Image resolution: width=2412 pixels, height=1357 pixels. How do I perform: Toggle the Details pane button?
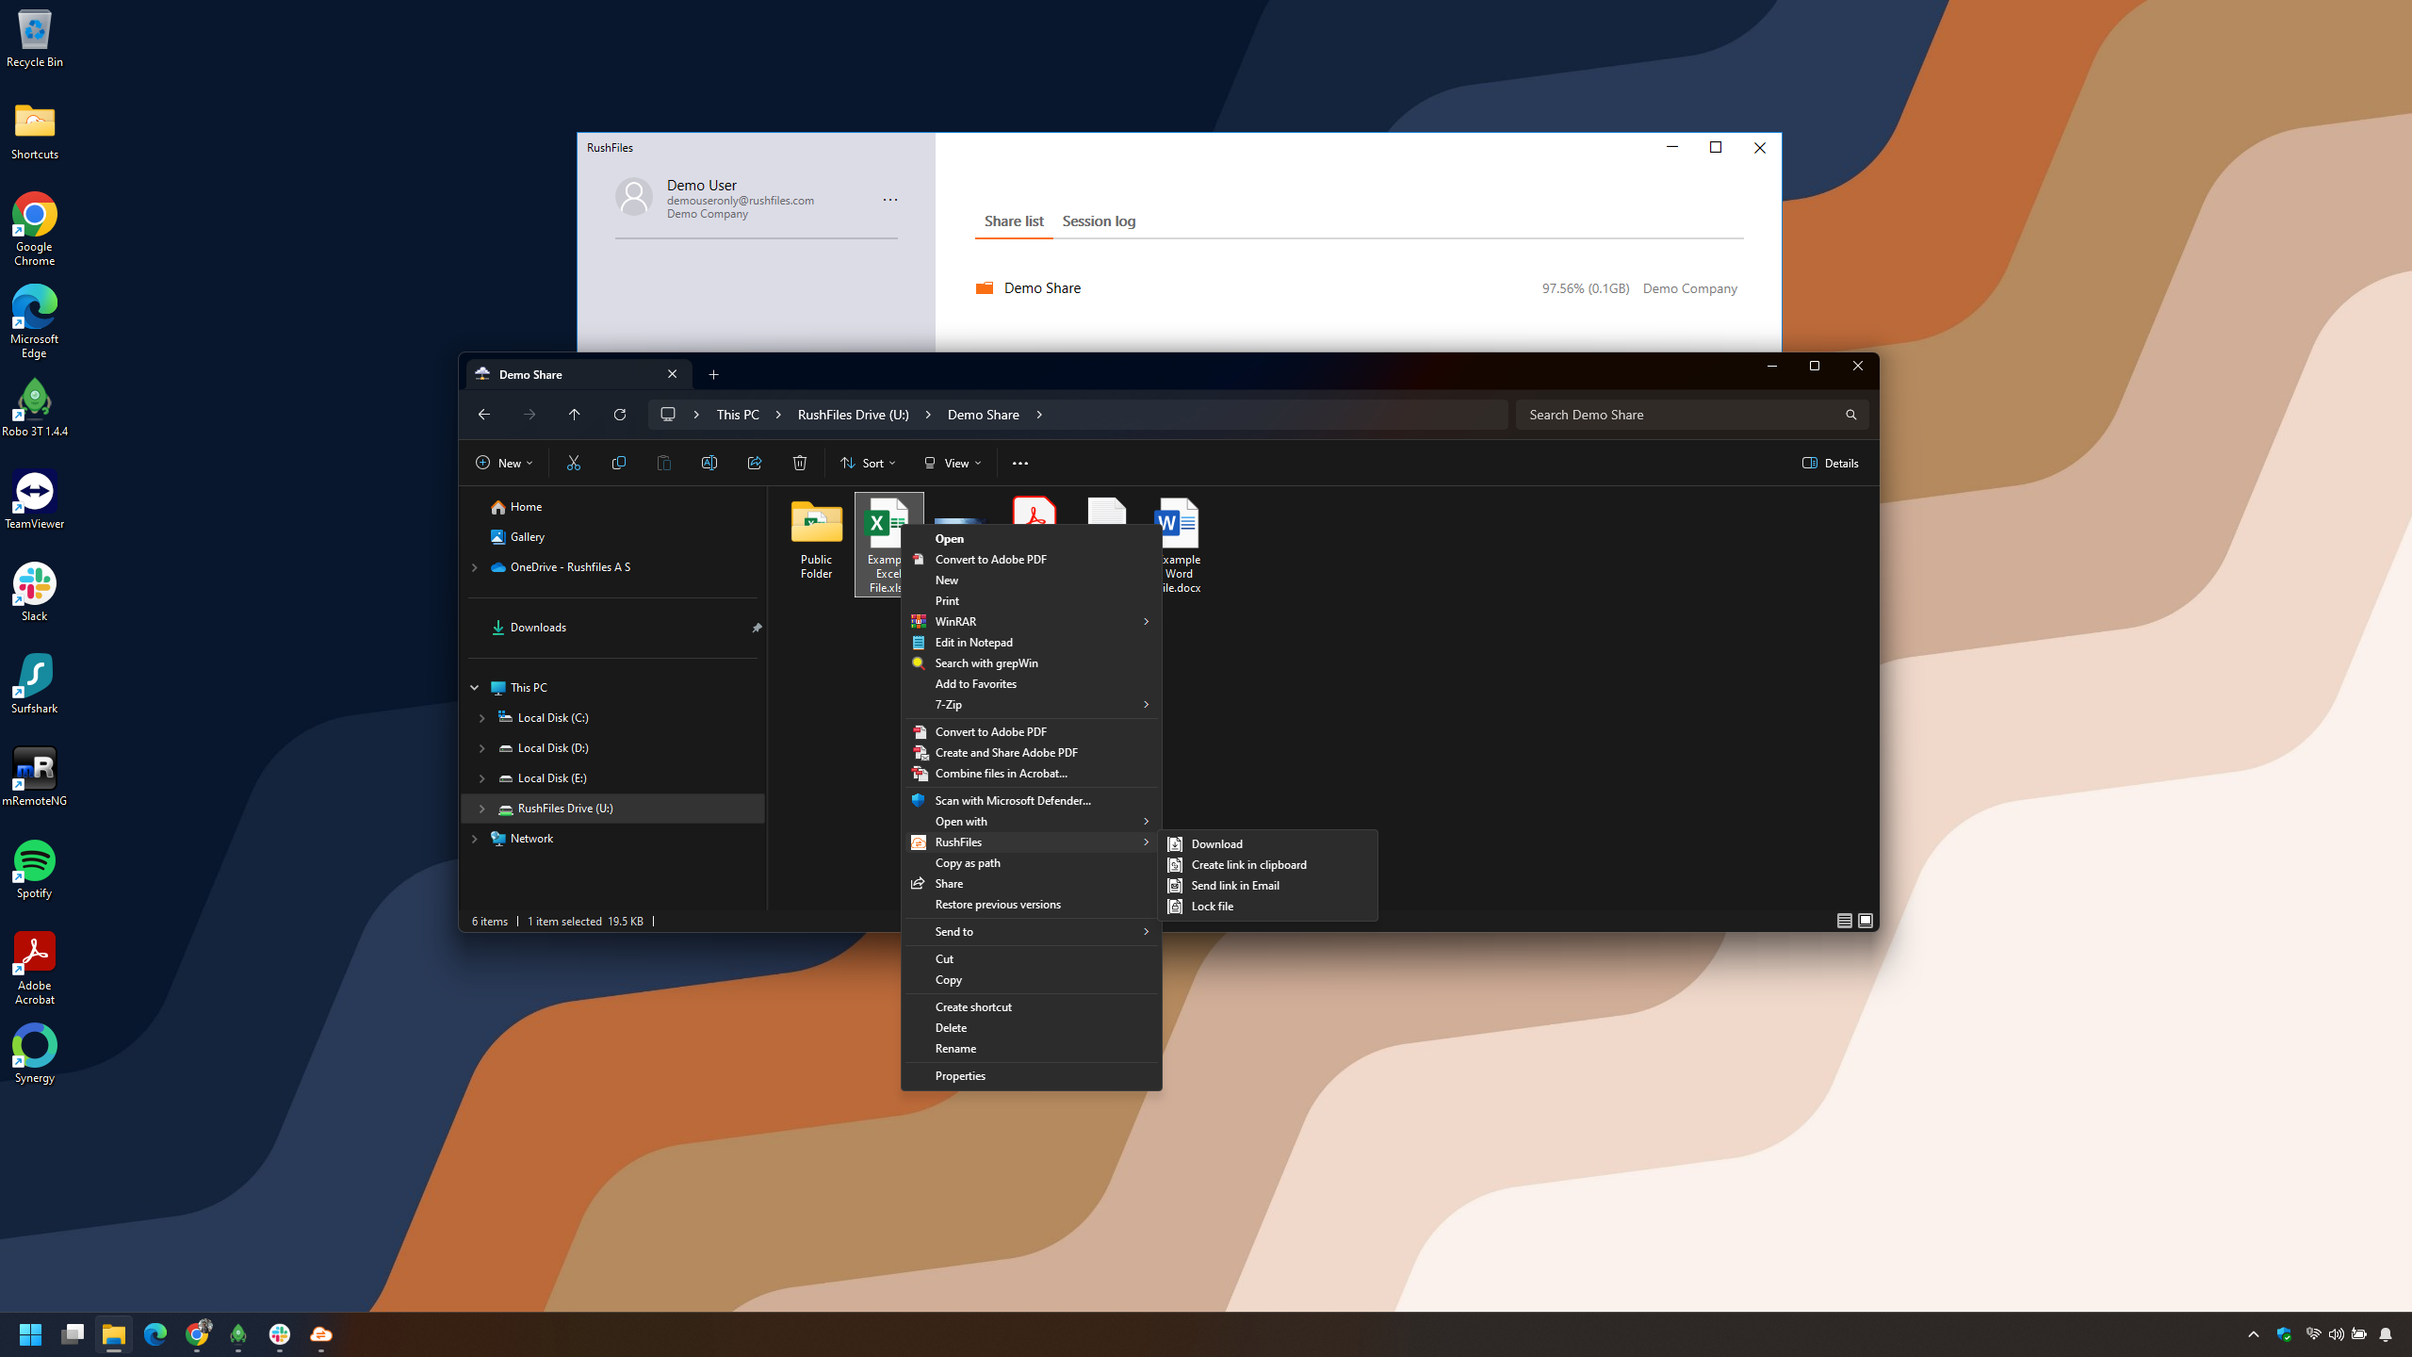point(1830,463)
